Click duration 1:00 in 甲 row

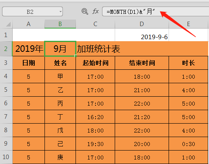coord(189,76)
